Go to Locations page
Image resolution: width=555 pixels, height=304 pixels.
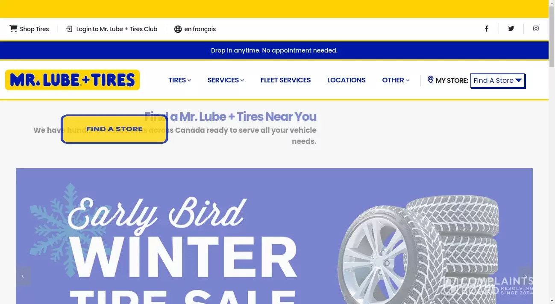pos(347,80)
